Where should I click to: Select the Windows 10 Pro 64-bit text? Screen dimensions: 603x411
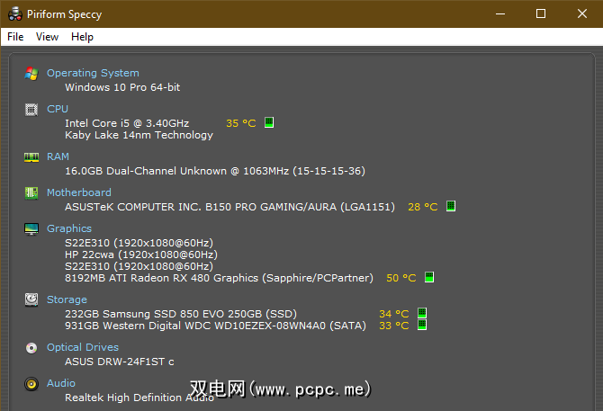[122, 87]
